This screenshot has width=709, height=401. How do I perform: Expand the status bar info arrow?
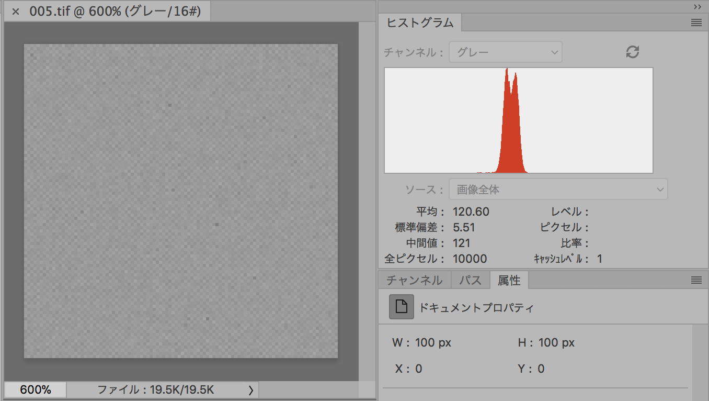coord(250,390)
